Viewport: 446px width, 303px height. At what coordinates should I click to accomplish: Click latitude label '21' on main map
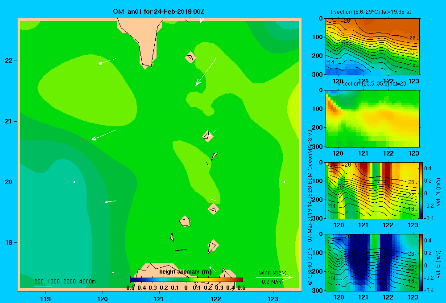pos(9,121)
